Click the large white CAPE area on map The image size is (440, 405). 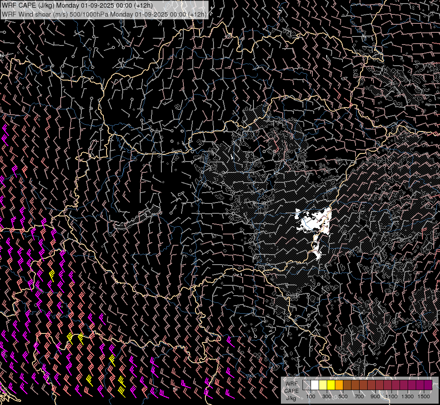click(313, 220)
